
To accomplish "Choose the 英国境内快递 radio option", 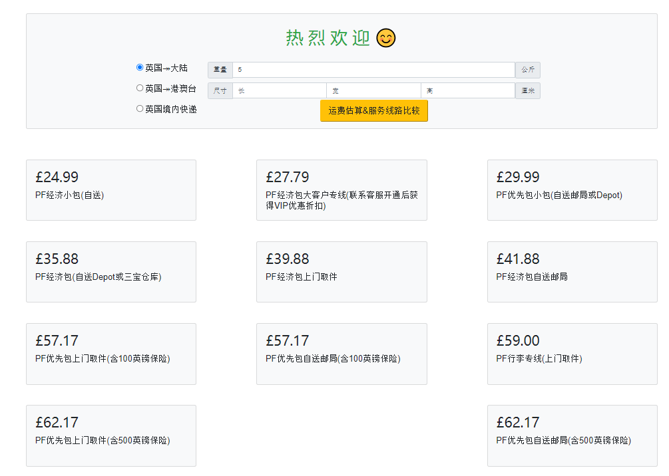I will (x=140, y=108).
